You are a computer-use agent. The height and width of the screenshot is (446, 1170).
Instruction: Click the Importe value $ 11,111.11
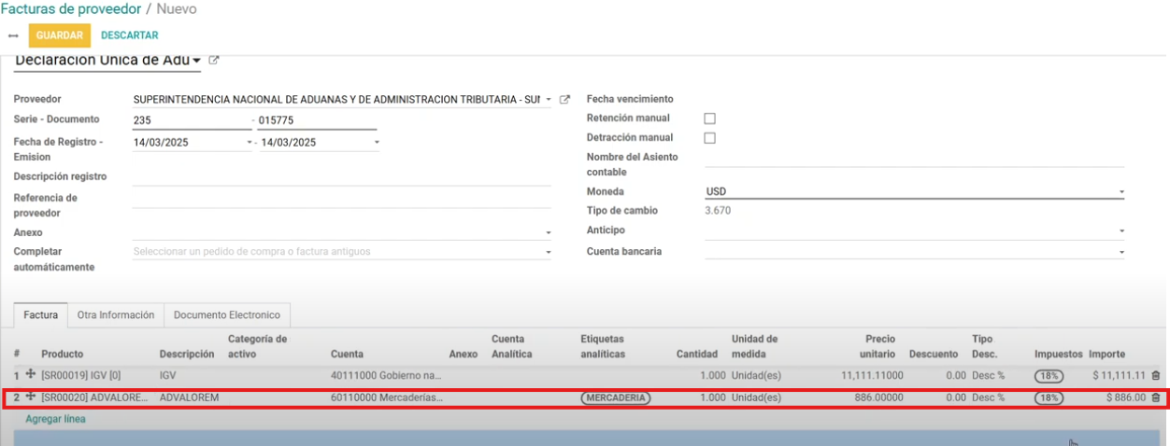coord(1119,375)
